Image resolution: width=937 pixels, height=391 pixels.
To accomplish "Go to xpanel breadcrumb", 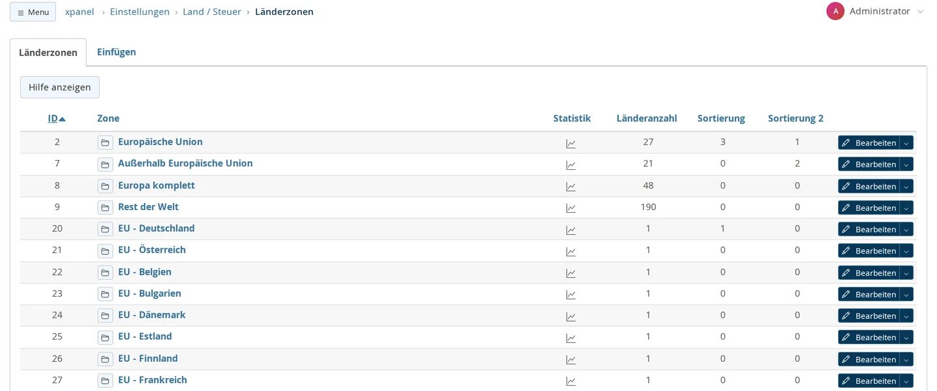I will 79,12.
